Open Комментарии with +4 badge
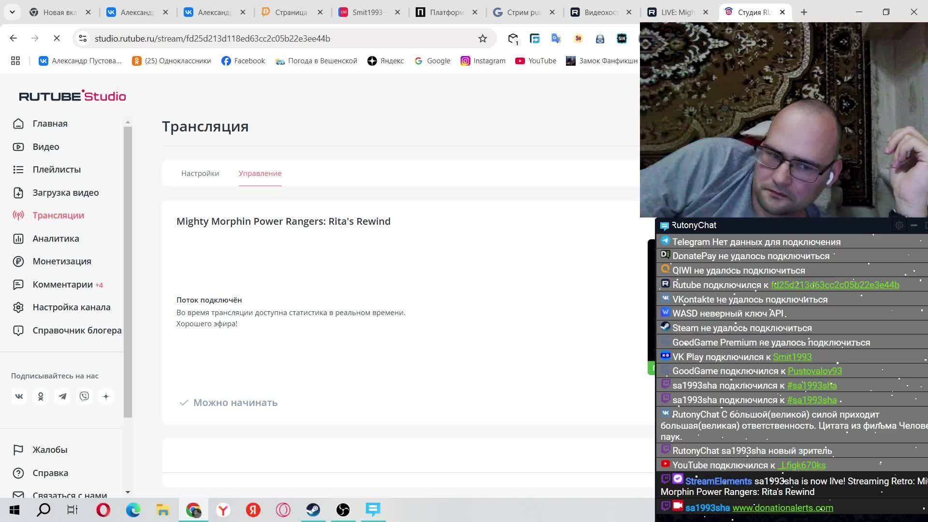Screen dimensions: 928x522 coord(63,285)
